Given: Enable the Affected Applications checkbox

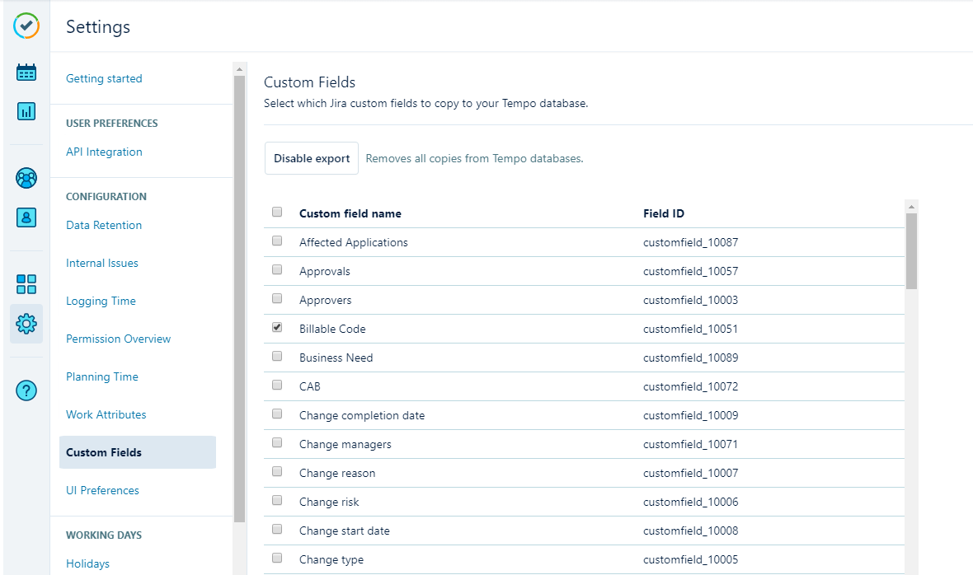Looking at the screenshot, I should (x=277, y=241).
